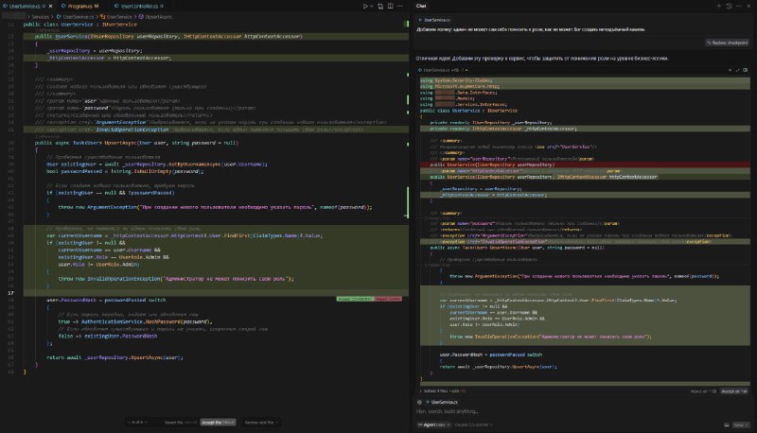Click the Accept file button

click(x=218, y=423)
